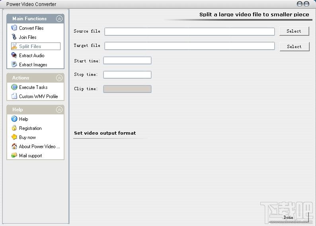The image size is (316, 226).
Task: Click the Set video output format heading
Action: [105, 133]
